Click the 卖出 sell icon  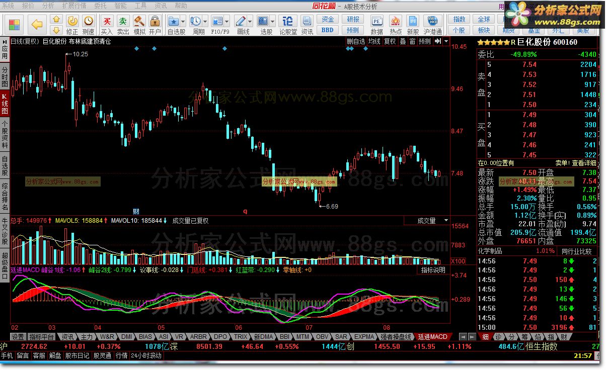pyautogui.click(x=123, y=24)
